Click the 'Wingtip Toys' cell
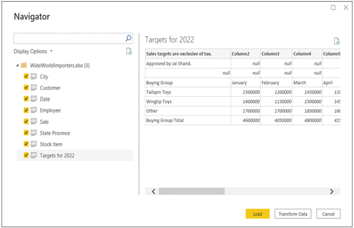 tap(188, 102)
